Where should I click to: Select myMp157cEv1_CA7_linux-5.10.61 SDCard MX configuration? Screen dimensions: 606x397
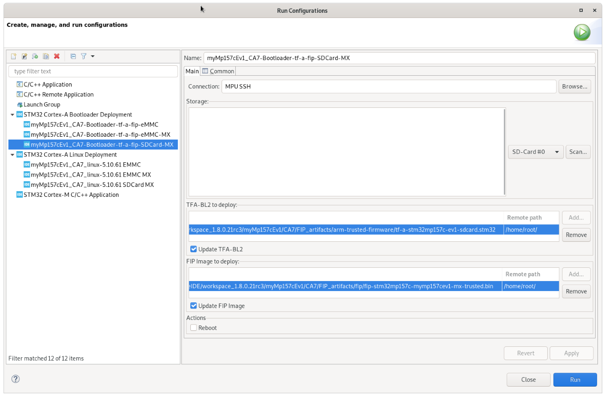point(92,185)
